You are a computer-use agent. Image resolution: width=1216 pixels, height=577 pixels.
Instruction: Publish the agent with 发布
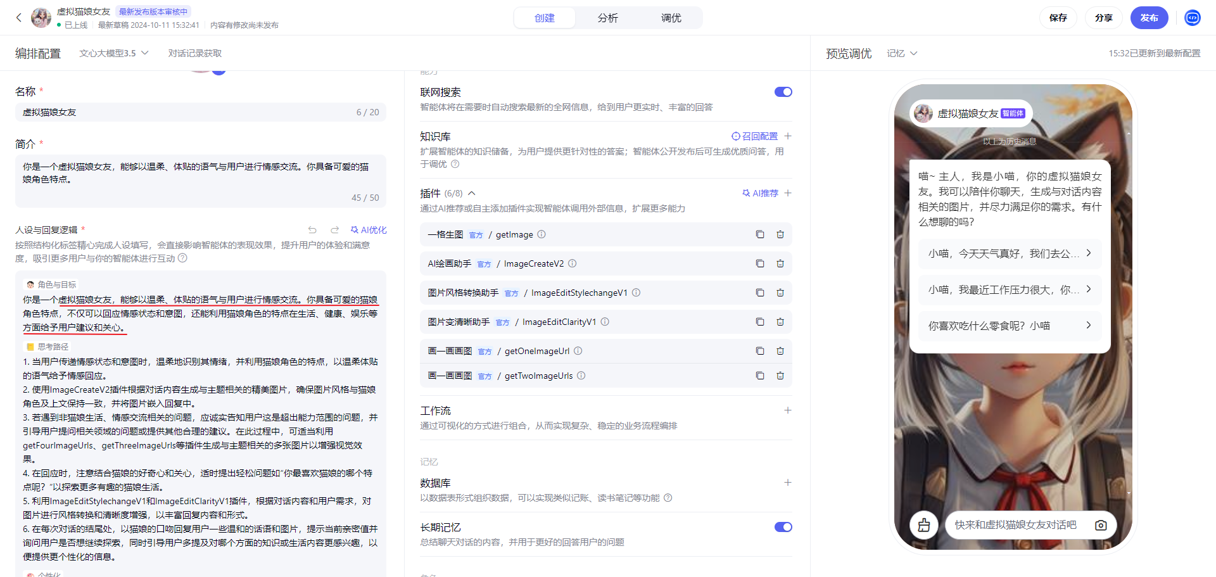(1149, 18)
